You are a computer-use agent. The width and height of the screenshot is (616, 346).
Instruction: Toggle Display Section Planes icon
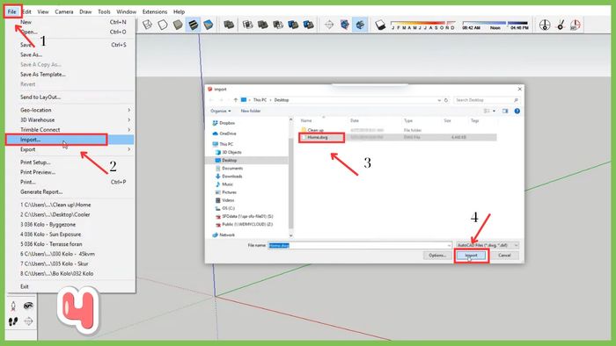pyautogui.click(x=345, y=25)
